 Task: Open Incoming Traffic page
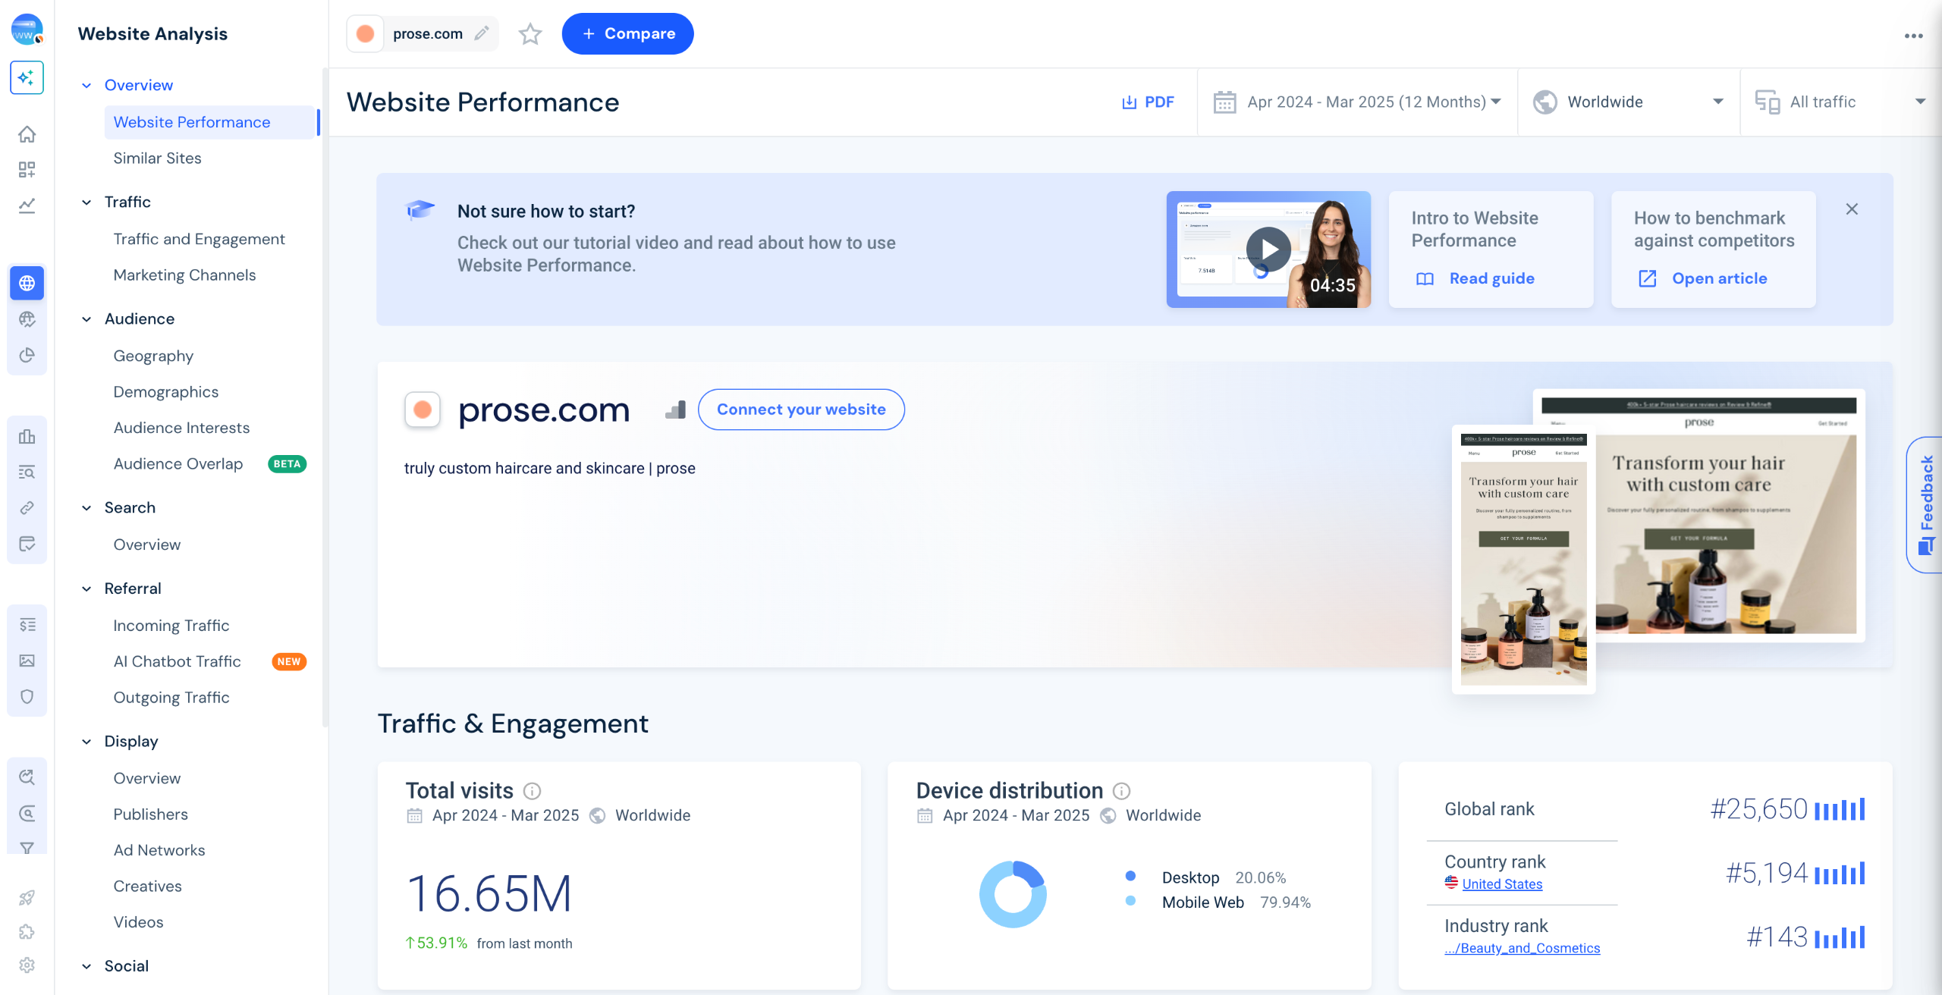tap(171, 625)
